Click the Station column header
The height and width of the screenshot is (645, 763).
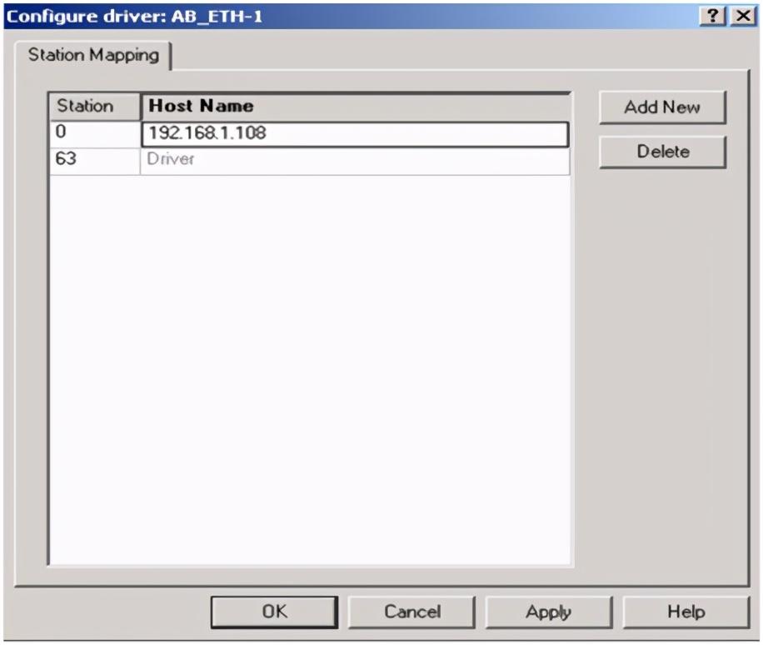point(95,107)
